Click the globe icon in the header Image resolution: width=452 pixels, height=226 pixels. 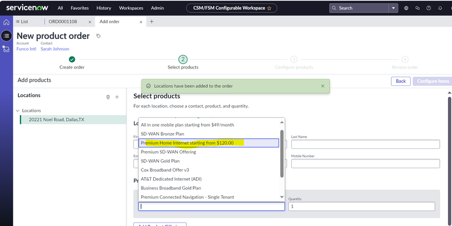point(406,8)
